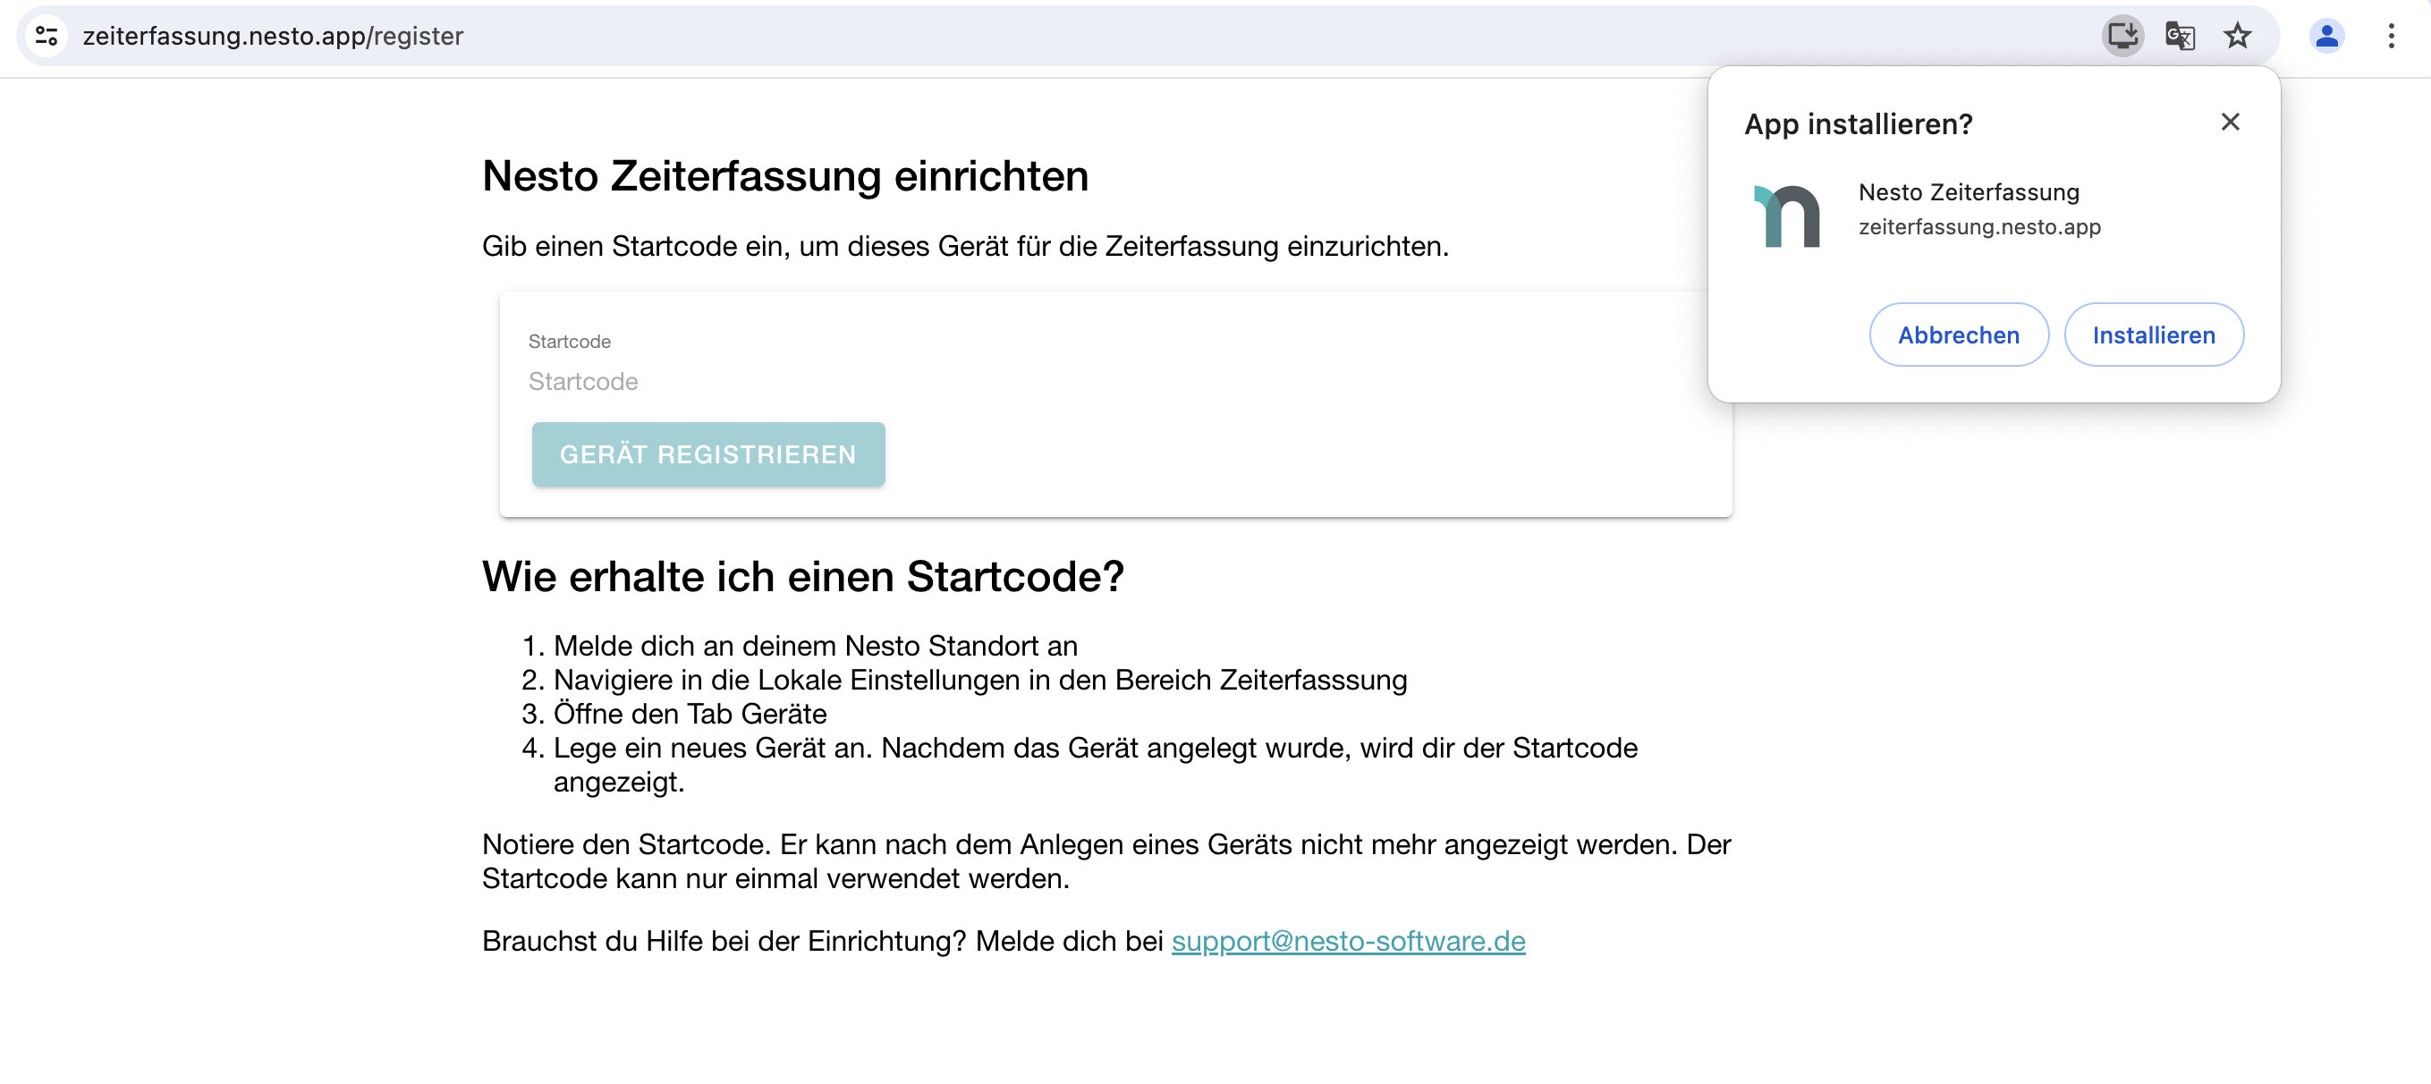Click the URL text in the address bar
2431x1084 pixels.
click(273, 36)
